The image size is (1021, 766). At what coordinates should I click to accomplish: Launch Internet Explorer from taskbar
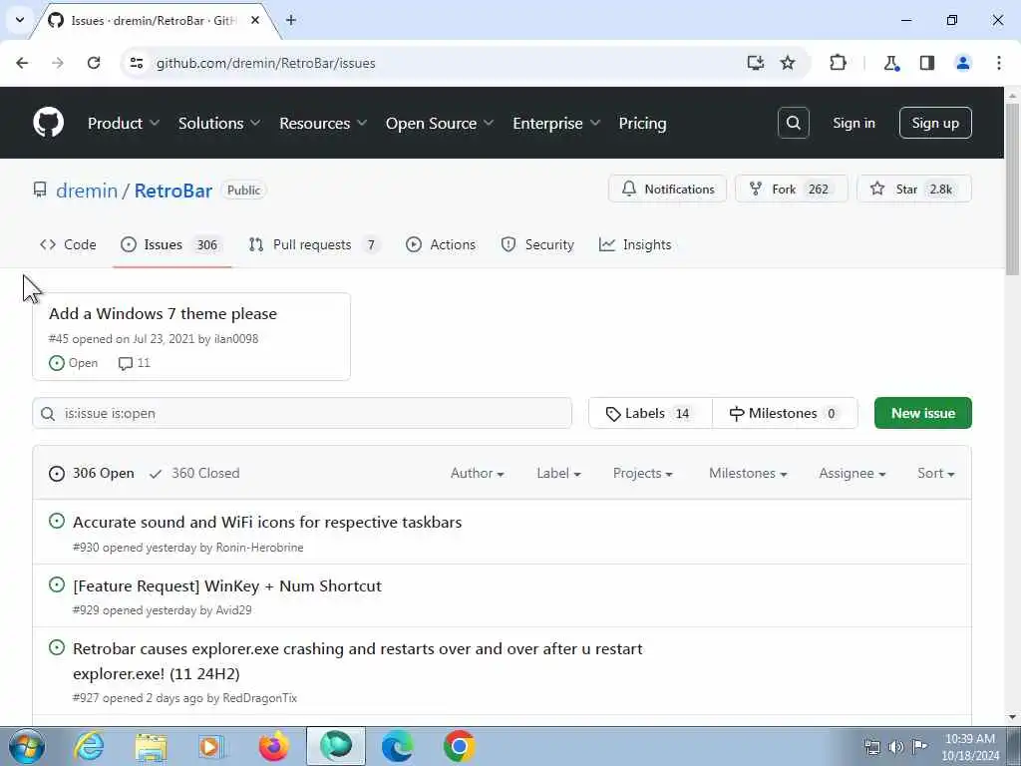[x=89, y=746]
